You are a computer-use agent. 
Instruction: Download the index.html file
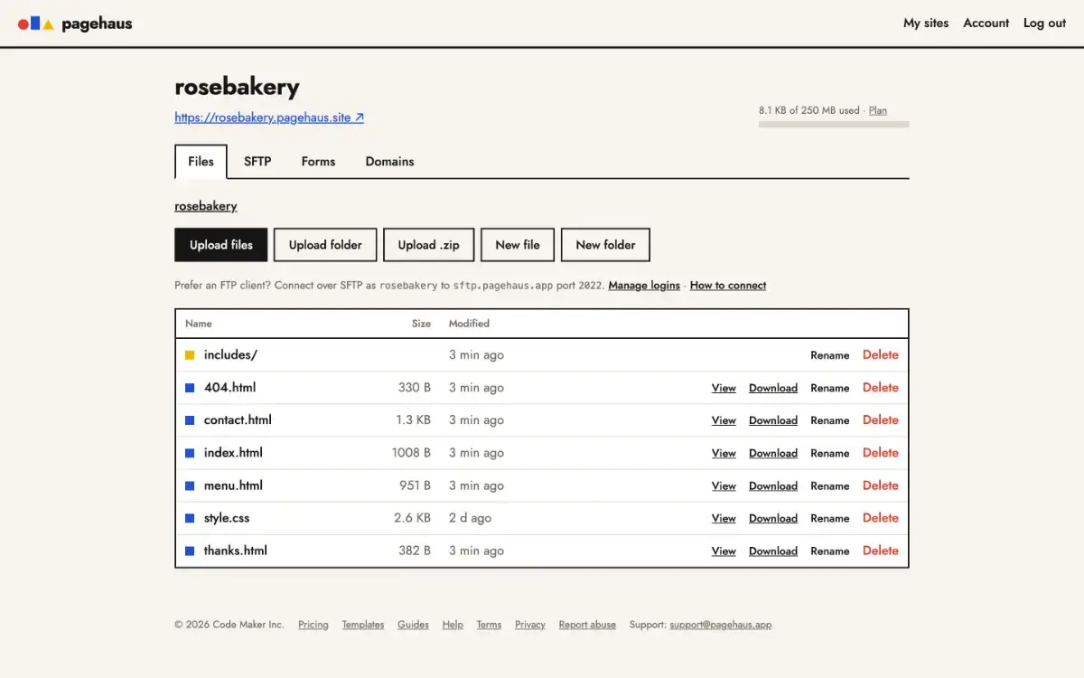tap(773, 453)
